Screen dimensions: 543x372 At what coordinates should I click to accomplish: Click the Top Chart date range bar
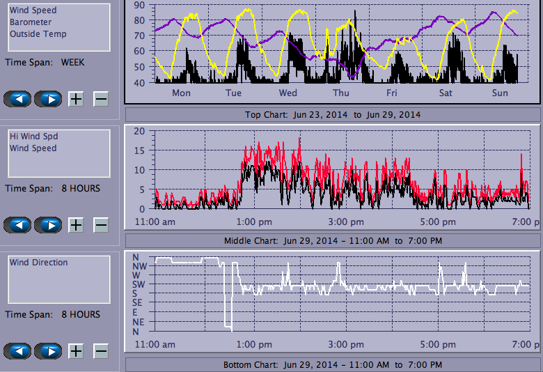click(332, 114)
